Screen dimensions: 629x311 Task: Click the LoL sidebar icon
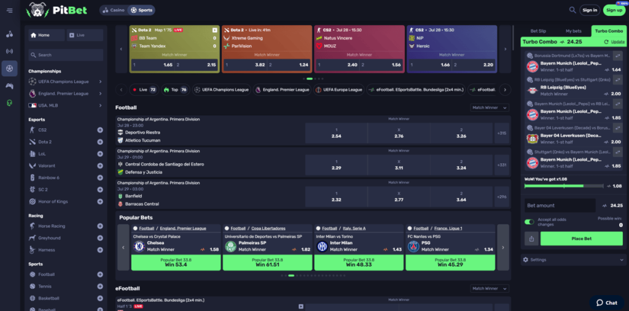point(33,154)
